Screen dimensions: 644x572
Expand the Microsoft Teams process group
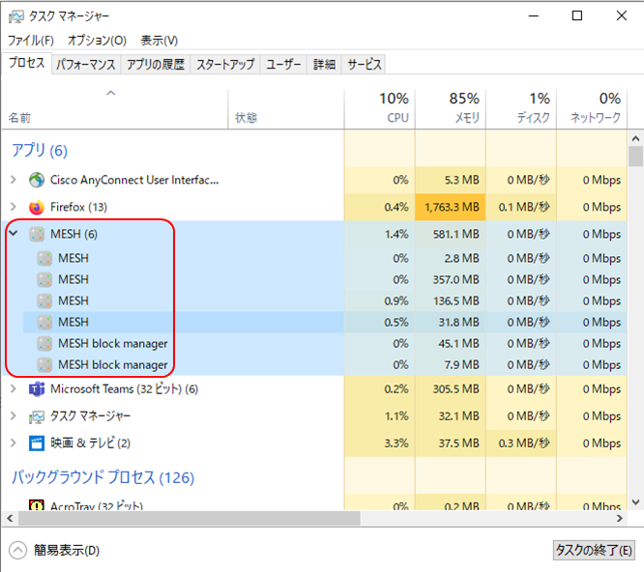pos(14,388)
